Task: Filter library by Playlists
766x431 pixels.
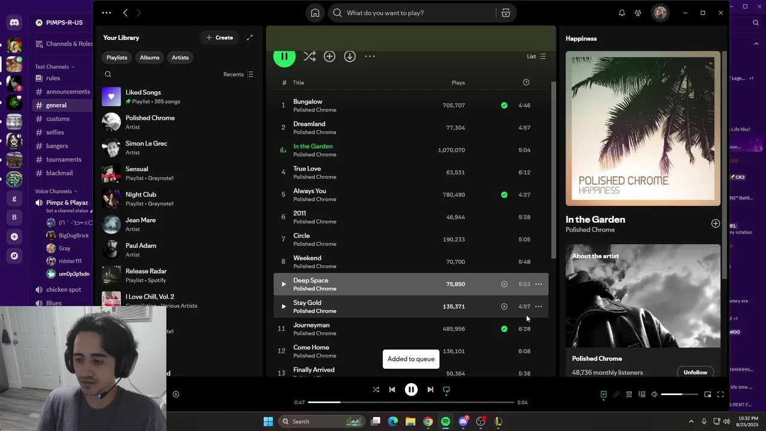Action: click(x=117, y=57)
